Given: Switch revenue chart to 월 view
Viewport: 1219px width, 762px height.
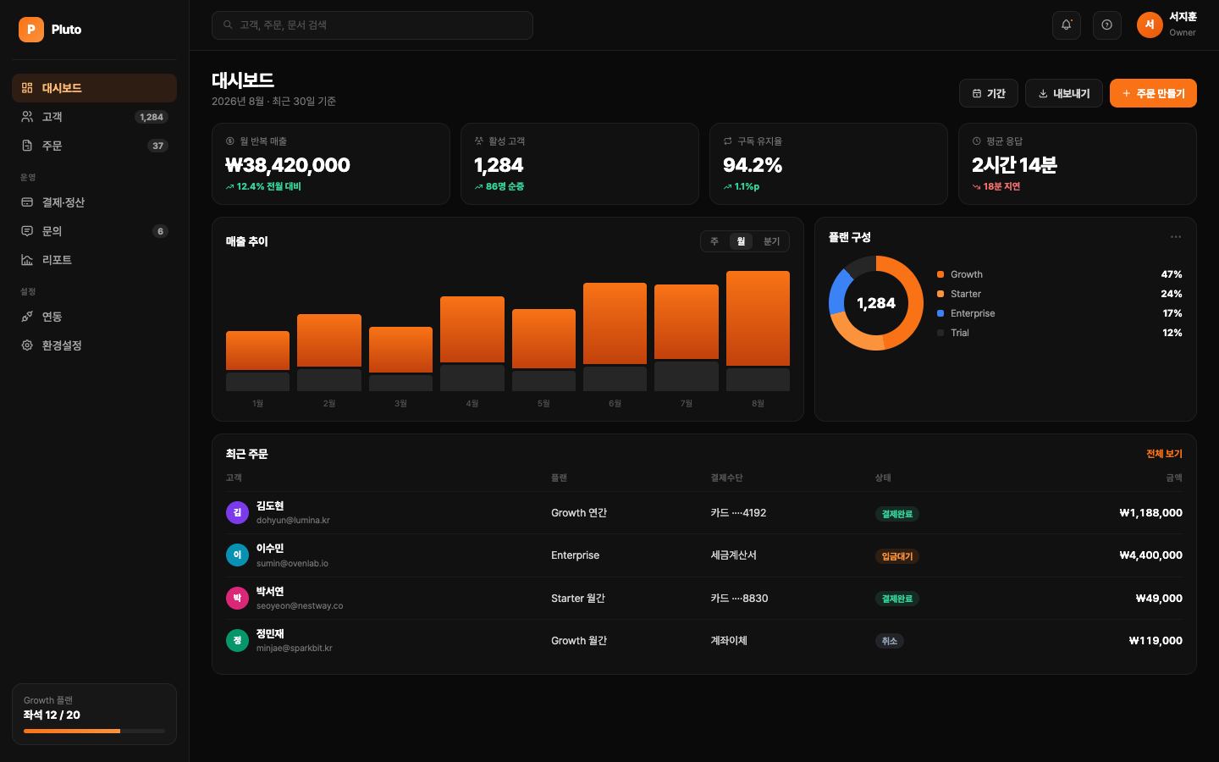Looking at the screenshot, I should tap(741, 241).
